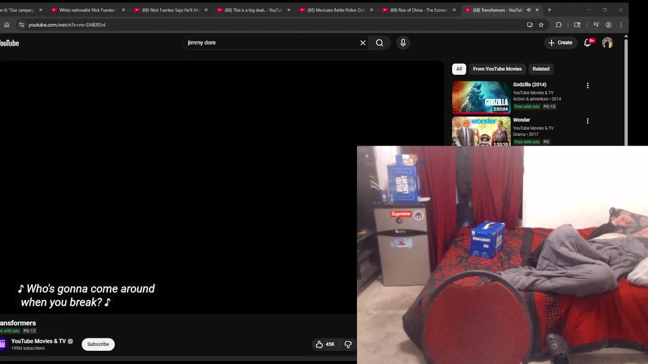
Task: Click the Free with ads label on Godzilla
Action: (x=527, y=107)
